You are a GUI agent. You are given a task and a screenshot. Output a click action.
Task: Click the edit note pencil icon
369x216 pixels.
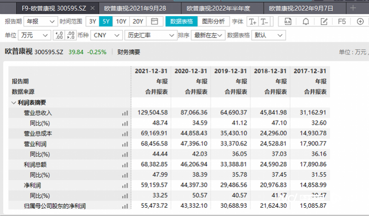324,22
